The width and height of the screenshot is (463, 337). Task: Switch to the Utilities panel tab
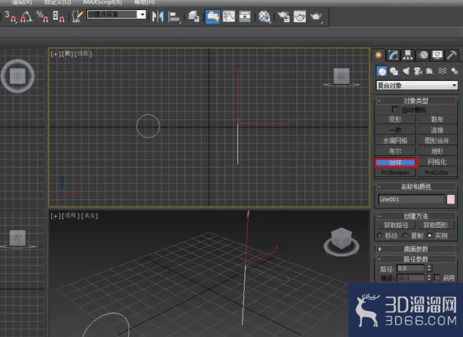(x=452, y=55)
